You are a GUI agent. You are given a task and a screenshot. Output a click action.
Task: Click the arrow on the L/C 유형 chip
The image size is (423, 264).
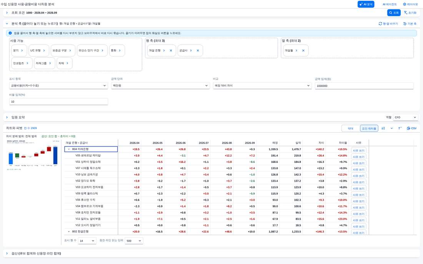pos(44,50)
